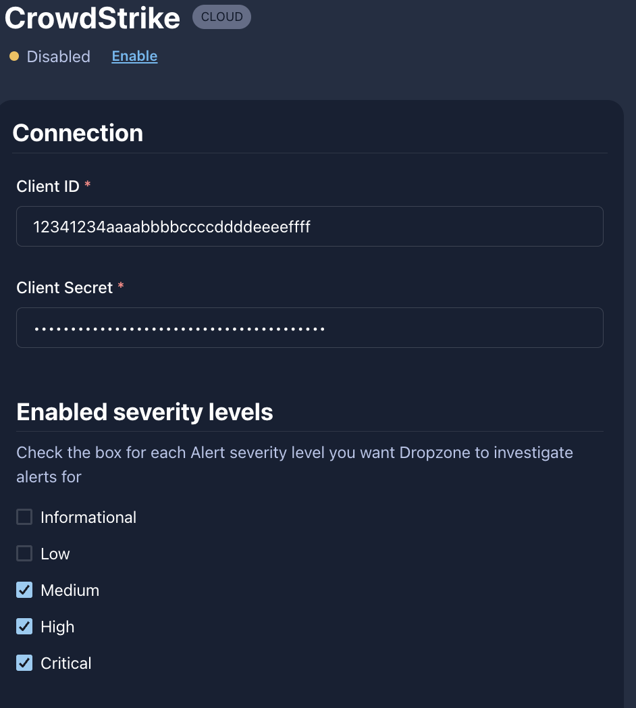Viewport: 636px width, 708px height.
Task: Focus the Client Secret password field
Action: coord(309,328)
